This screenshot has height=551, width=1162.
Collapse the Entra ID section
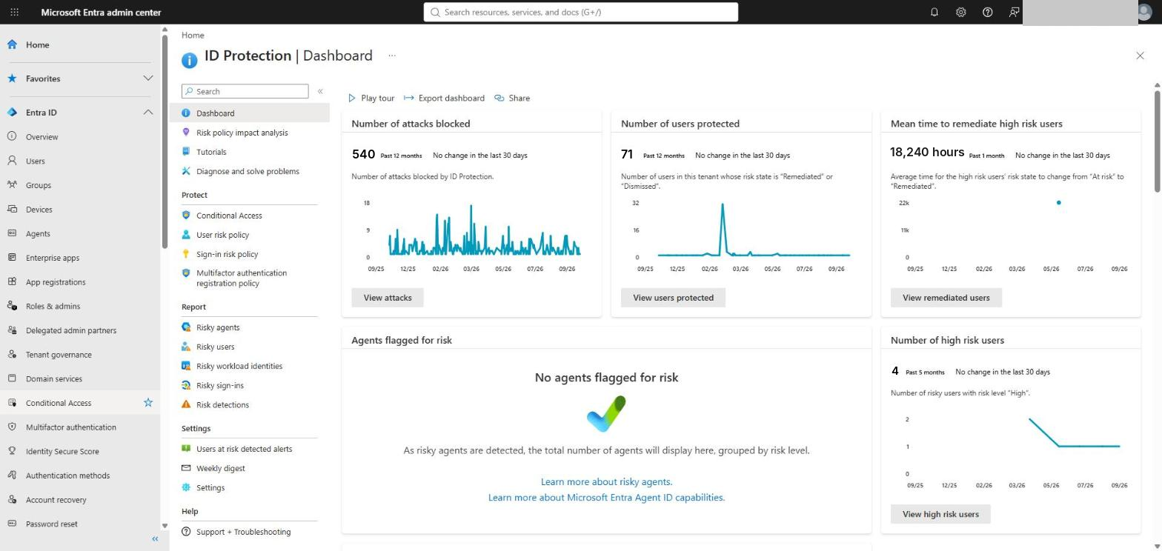click(148, 113)
